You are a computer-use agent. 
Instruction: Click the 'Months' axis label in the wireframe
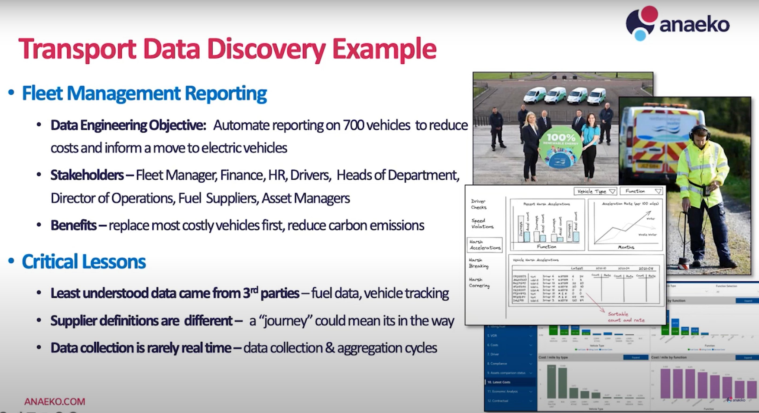626,247
